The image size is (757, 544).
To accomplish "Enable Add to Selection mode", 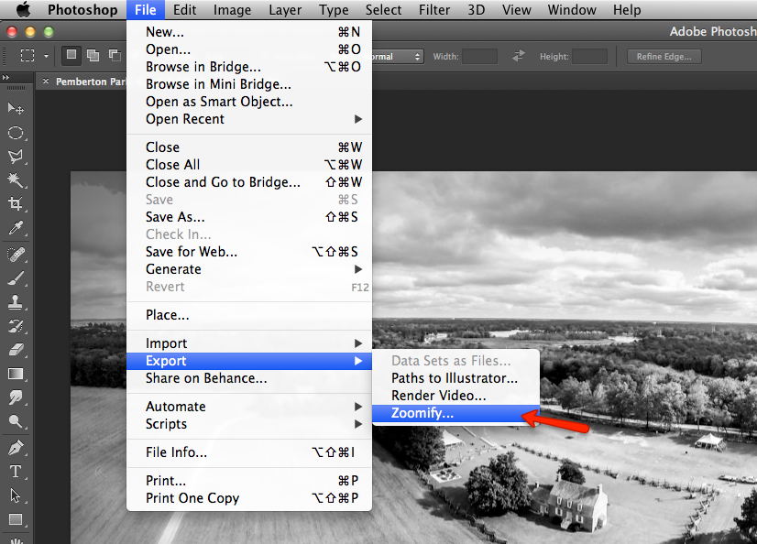I will click(92, 56).
